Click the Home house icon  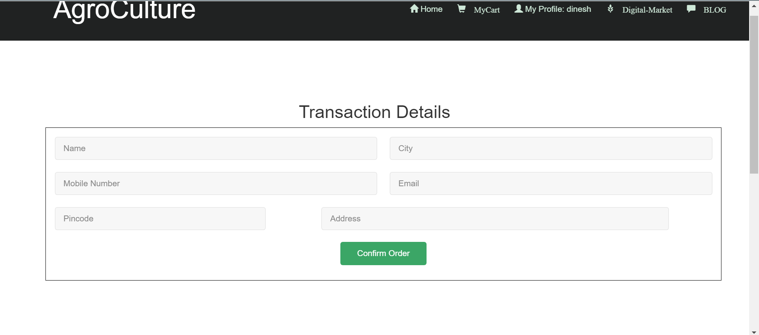(414, 9)
